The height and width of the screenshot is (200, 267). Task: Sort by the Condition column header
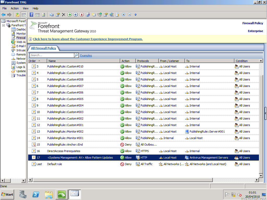247,61
